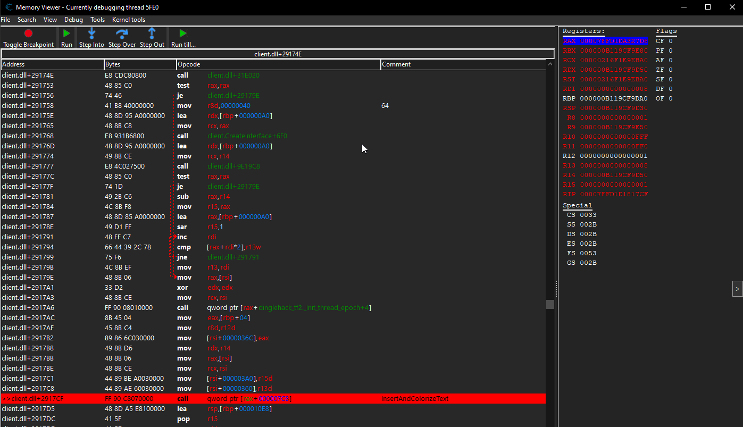This screenshot has width=743, height=427.
Task: Select the call client.dll+9E19C8 row
Action: click(273, 166)
